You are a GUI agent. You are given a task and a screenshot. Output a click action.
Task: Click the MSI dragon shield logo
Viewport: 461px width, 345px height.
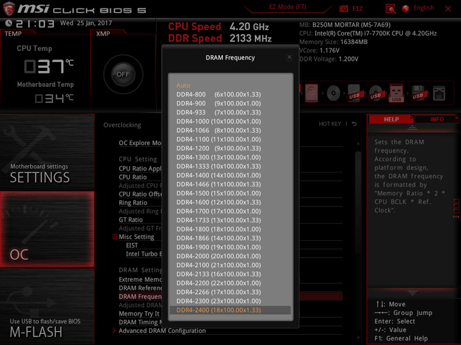pyautogui.click(x=9, y=9)
